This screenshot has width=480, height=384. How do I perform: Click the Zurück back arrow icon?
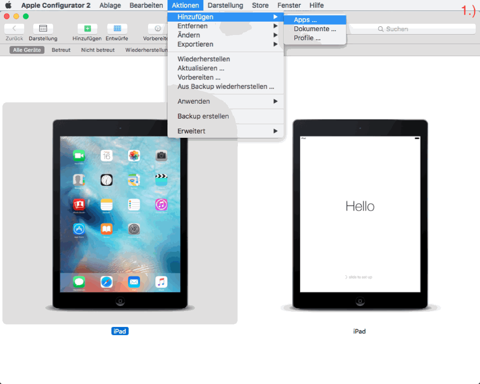(x=14, y=29)
